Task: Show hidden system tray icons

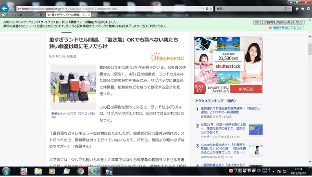Action: tap(274, 171)
